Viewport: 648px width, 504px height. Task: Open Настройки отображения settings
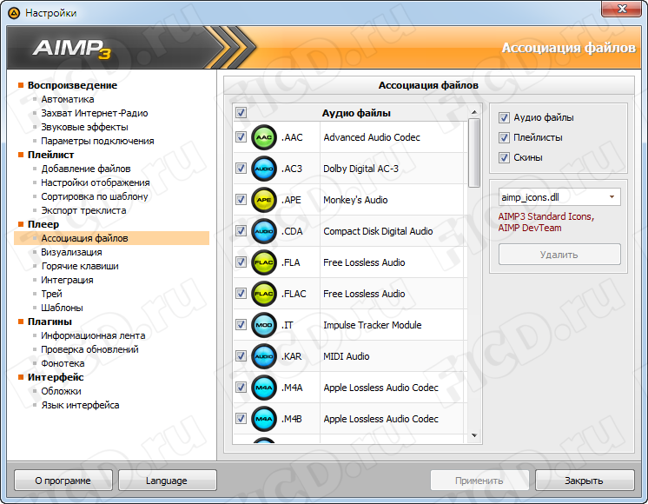pyautogui.click(x=95, y=182)
